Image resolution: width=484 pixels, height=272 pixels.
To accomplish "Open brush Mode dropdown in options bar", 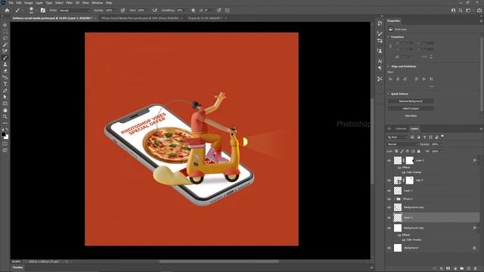I will tap(74, 11).
